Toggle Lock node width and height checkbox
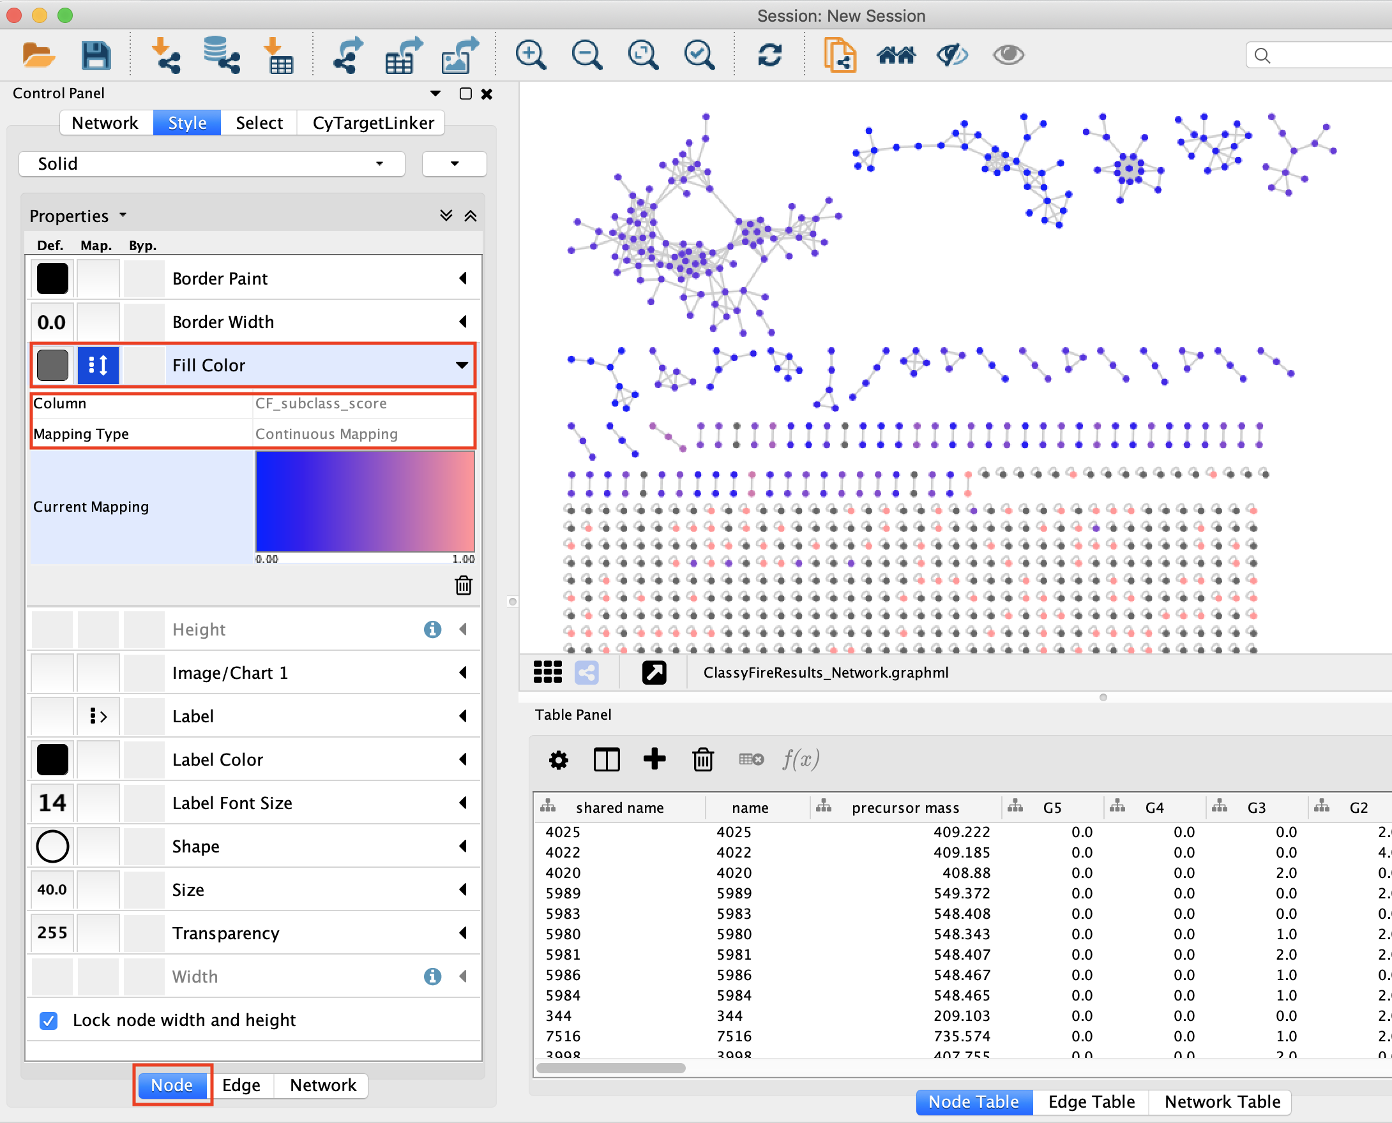 click(x=49, y=1020)
